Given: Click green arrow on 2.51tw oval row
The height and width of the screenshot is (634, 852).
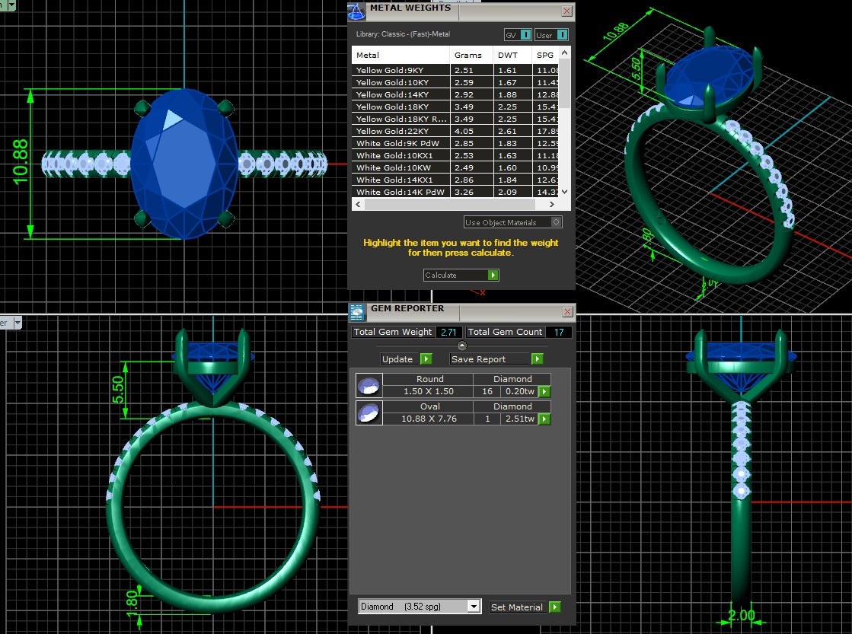Looking at the screenshot, I should click(544, 419).
